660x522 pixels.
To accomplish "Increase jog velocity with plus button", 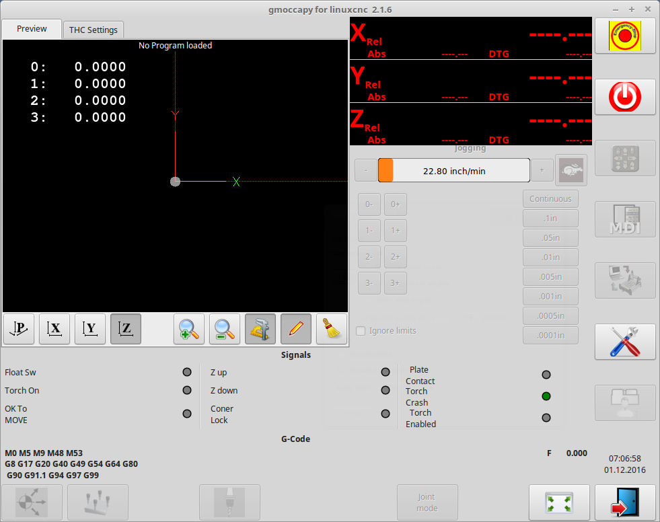I will tap(542, 170).
